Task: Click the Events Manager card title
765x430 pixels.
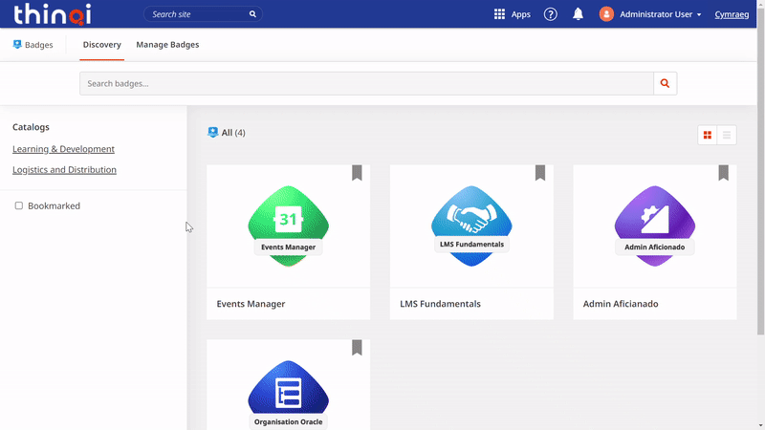Action: coord(251,304)
